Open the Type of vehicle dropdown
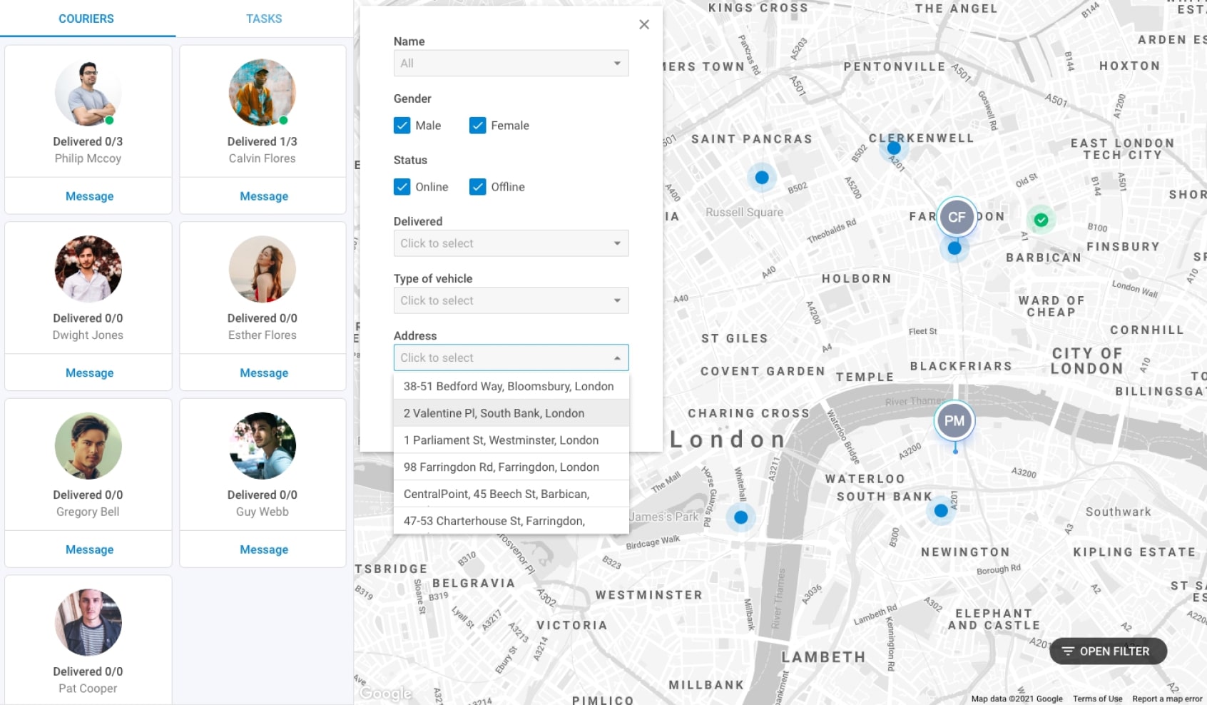Image resolution: width=1207 pixels, height=705 pixels. [511, 300]
